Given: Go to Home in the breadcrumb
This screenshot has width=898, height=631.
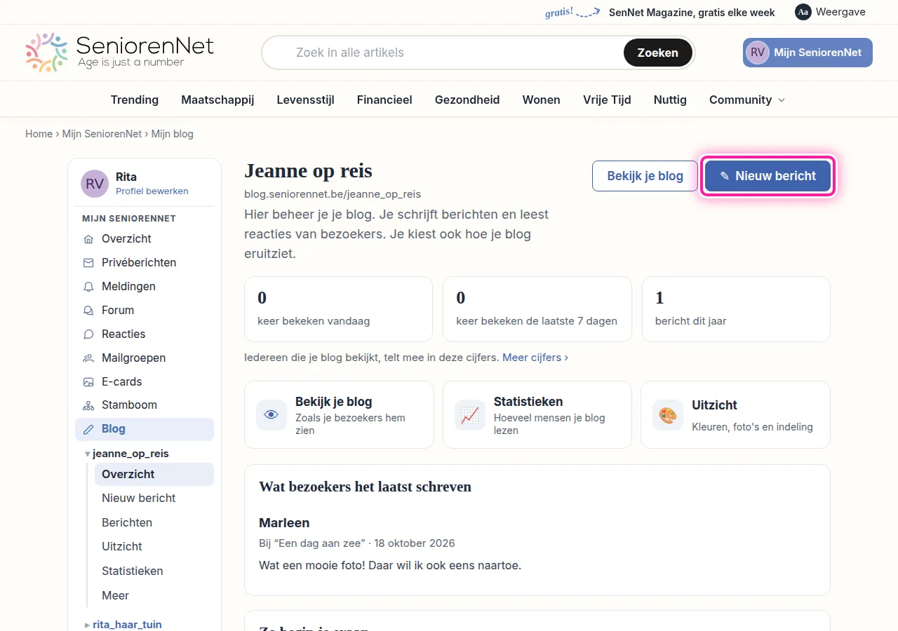Looking at the screenshot, I should (39, 134).
